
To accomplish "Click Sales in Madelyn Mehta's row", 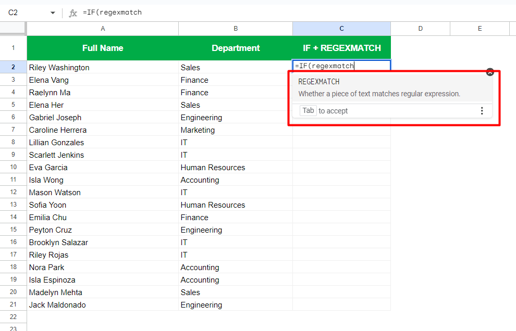I will click(x=236, y=292).
